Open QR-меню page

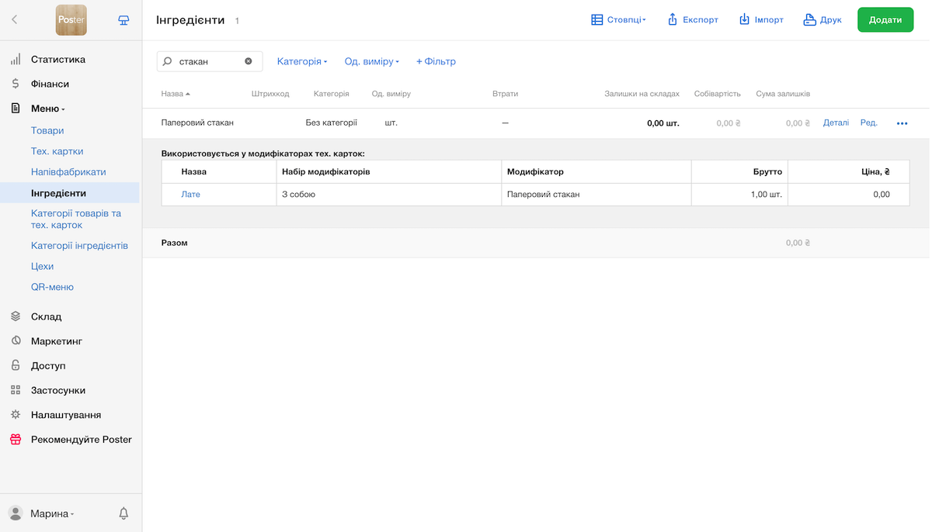(x=52, y=287)
